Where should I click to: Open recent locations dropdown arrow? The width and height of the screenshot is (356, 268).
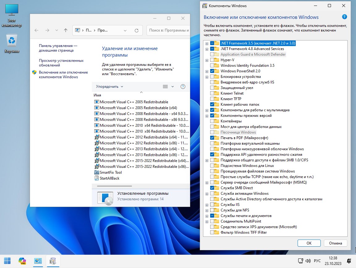click(x=57, y=30)
